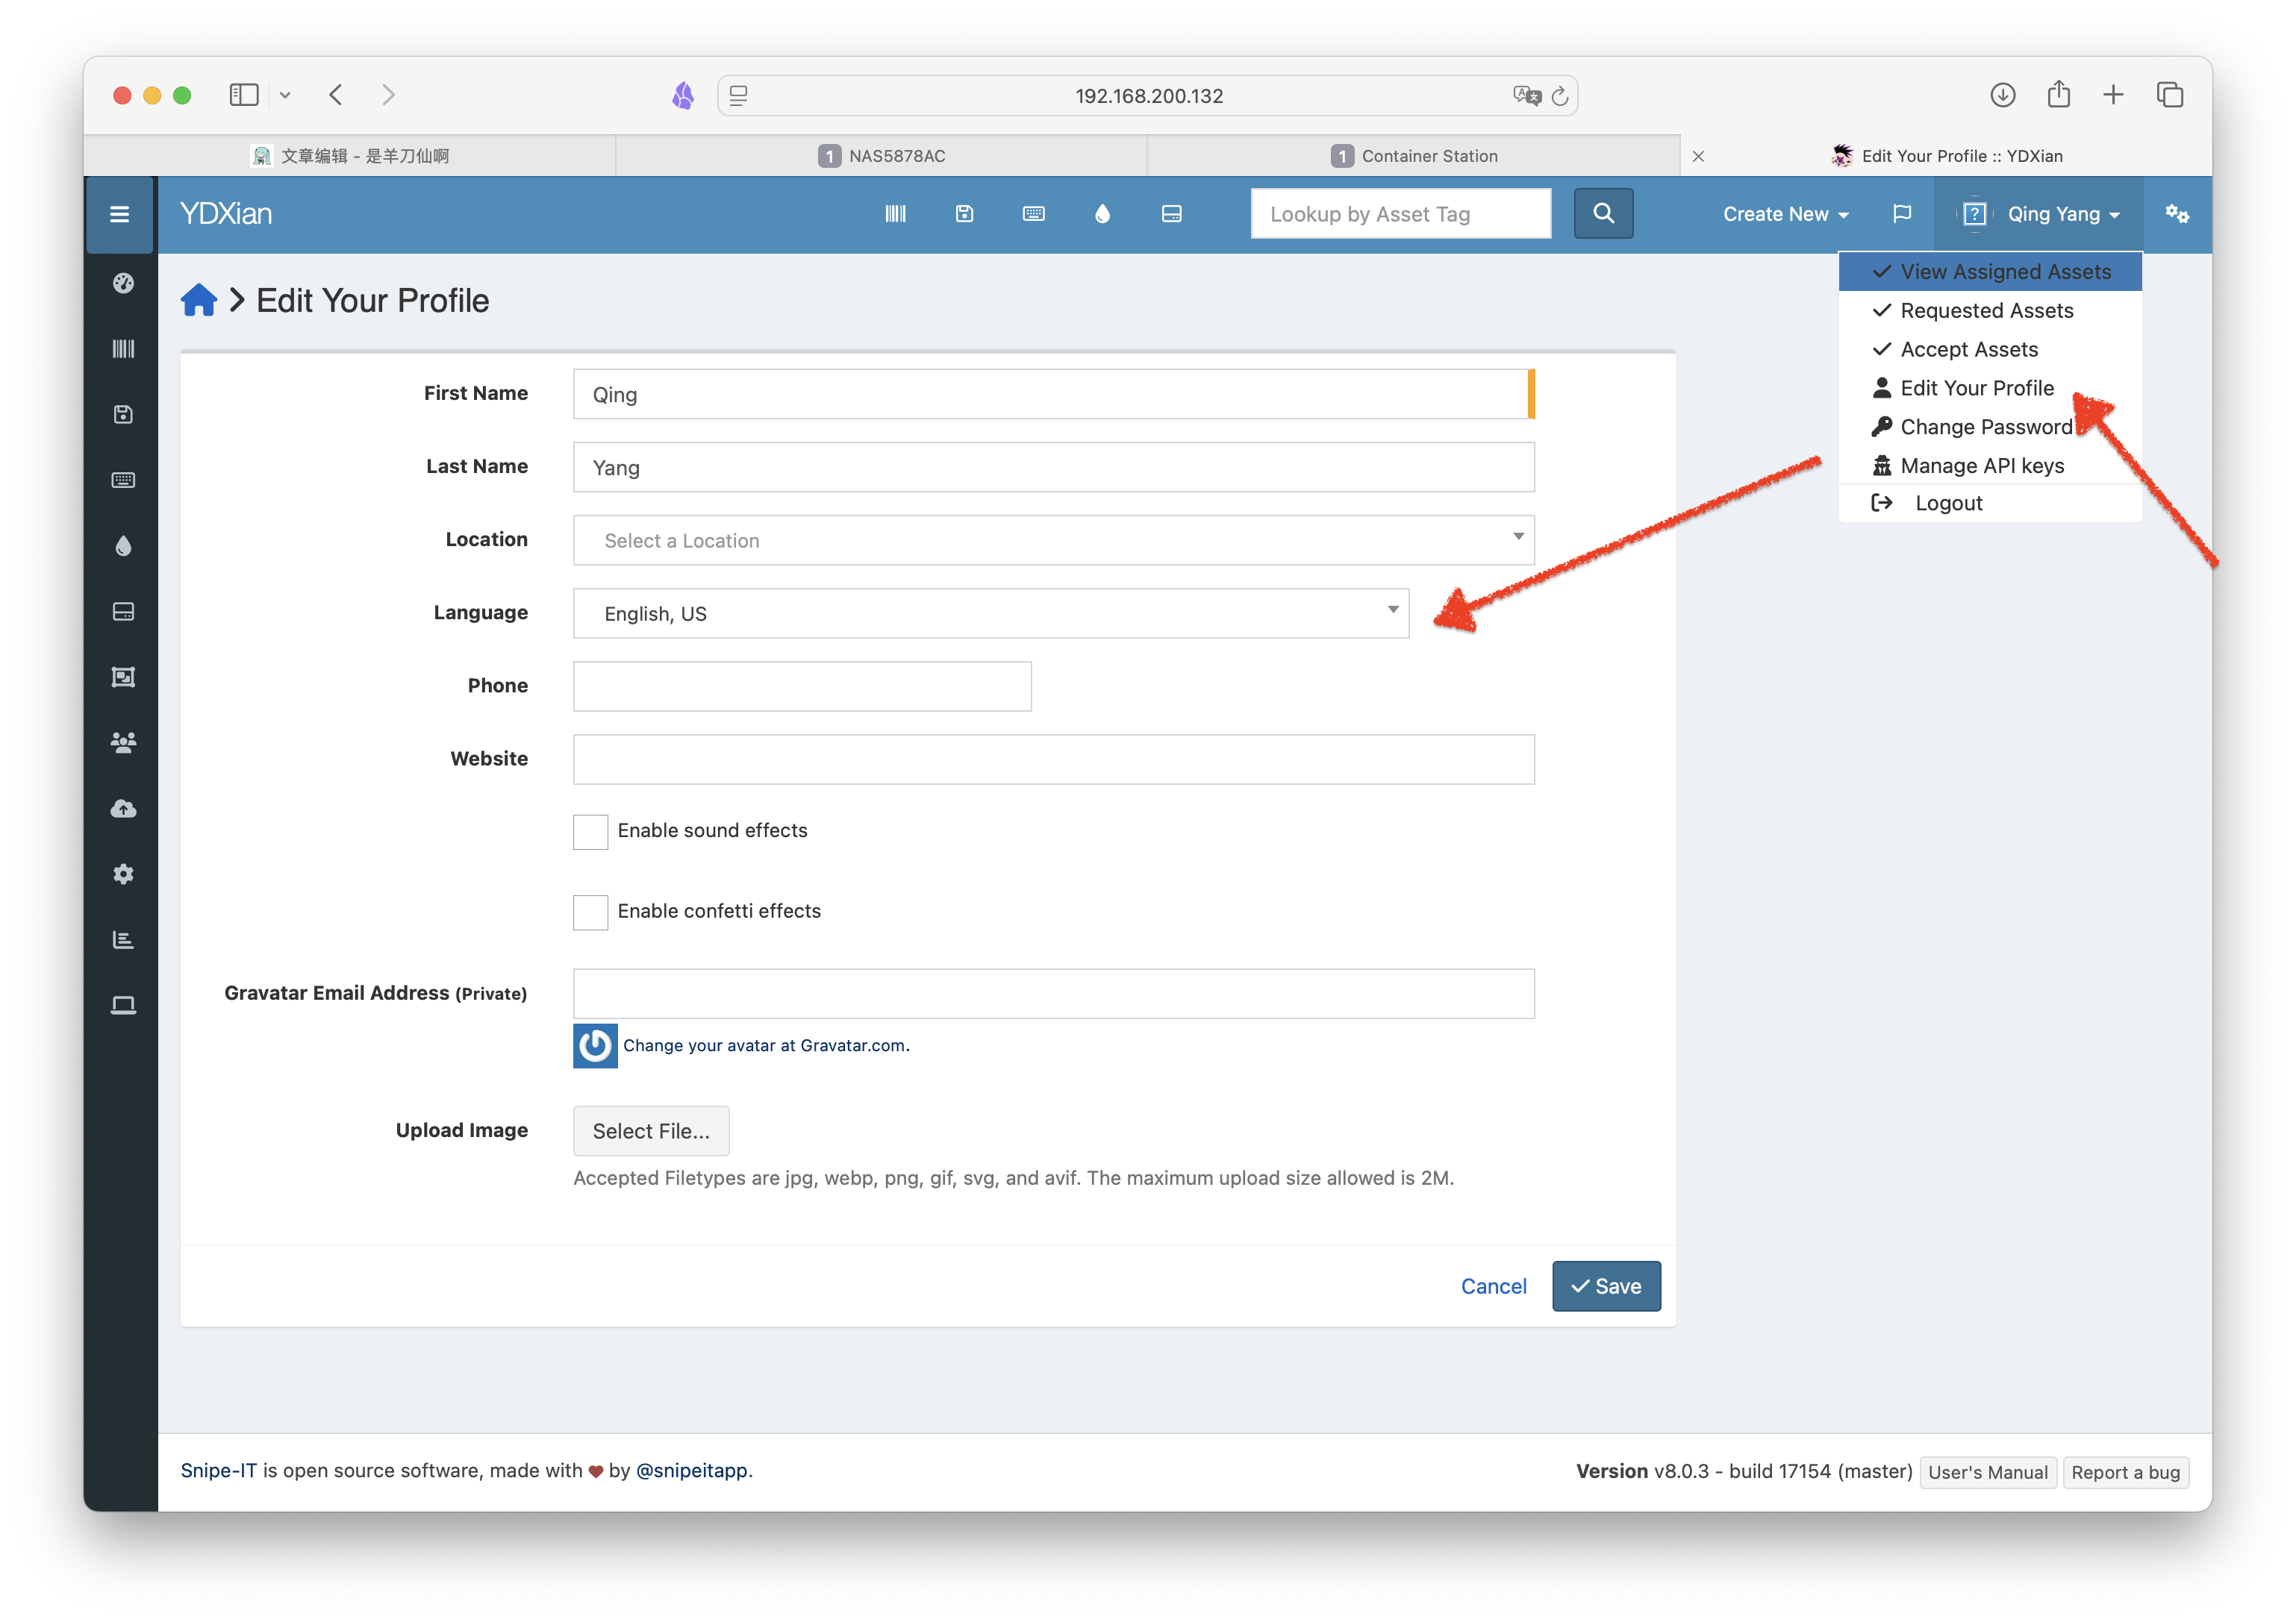The image size is (2296, 1622).
Task: Open Import cloud upload icon in sidebar
Action: 123,809
